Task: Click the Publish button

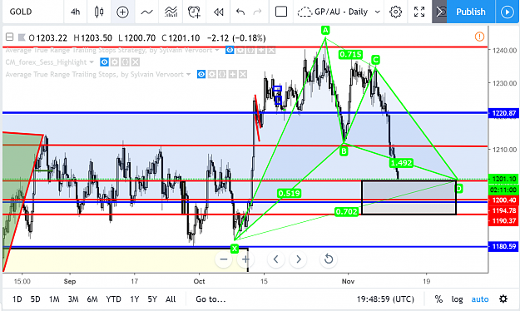Action: (471, 12)
